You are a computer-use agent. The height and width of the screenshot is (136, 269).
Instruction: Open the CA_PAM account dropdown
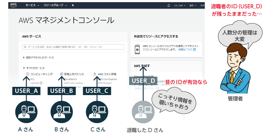180,5
